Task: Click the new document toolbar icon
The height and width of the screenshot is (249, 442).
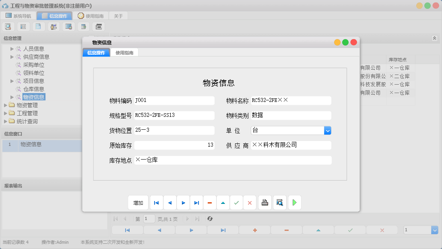Action: click(38, 26)
